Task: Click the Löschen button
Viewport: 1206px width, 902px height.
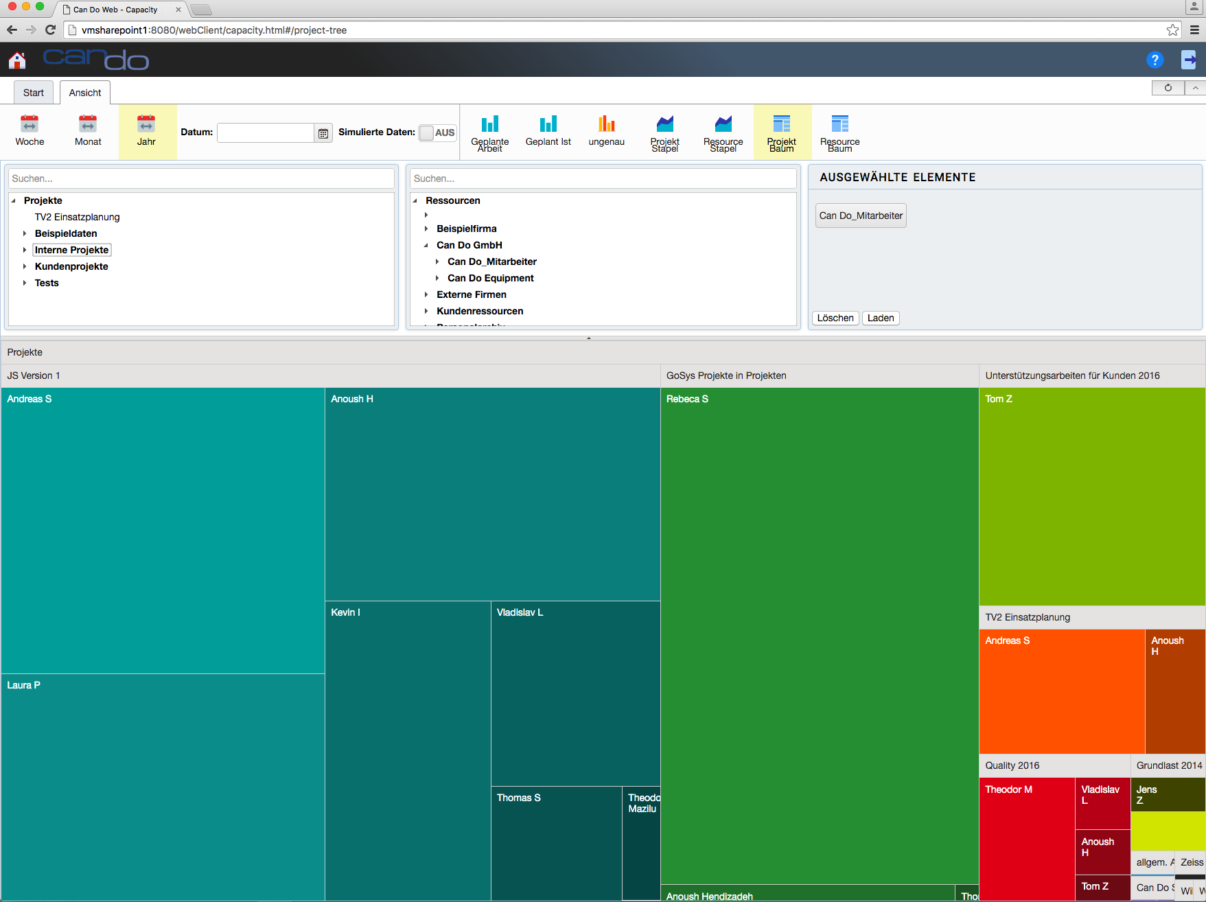Action: pos(835,318)
